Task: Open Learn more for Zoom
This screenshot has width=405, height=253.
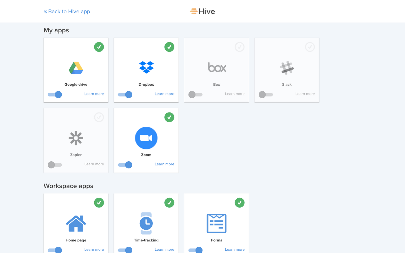Action: [x=164, y=164]
